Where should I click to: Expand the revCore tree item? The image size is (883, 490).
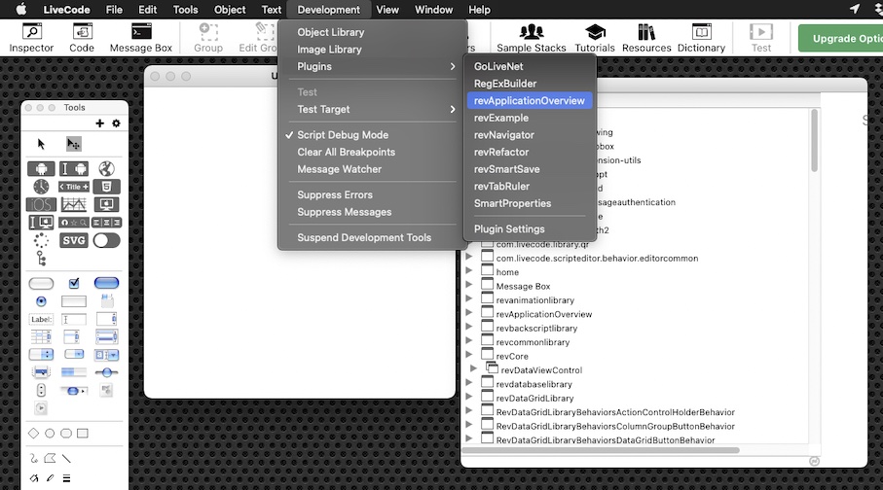coord(468,357)
